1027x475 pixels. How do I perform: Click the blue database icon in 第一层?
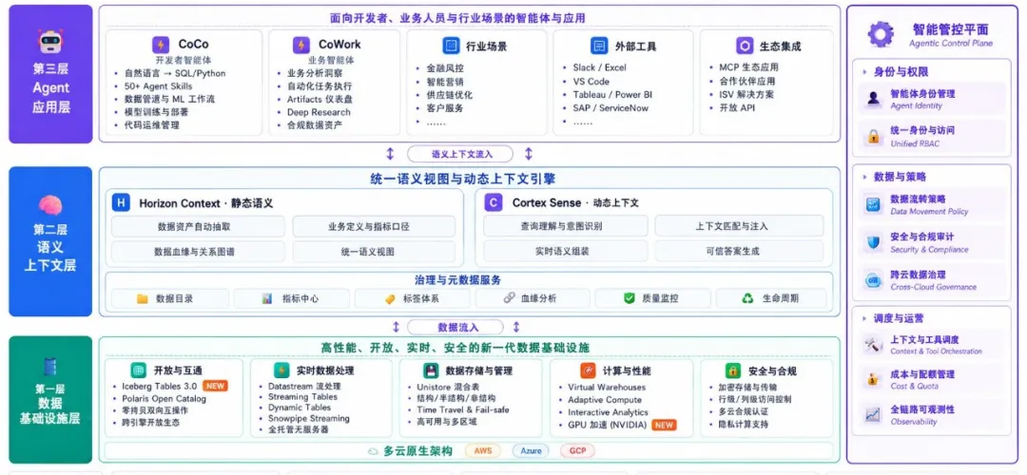pyautogui.click(x=49, y=367)
